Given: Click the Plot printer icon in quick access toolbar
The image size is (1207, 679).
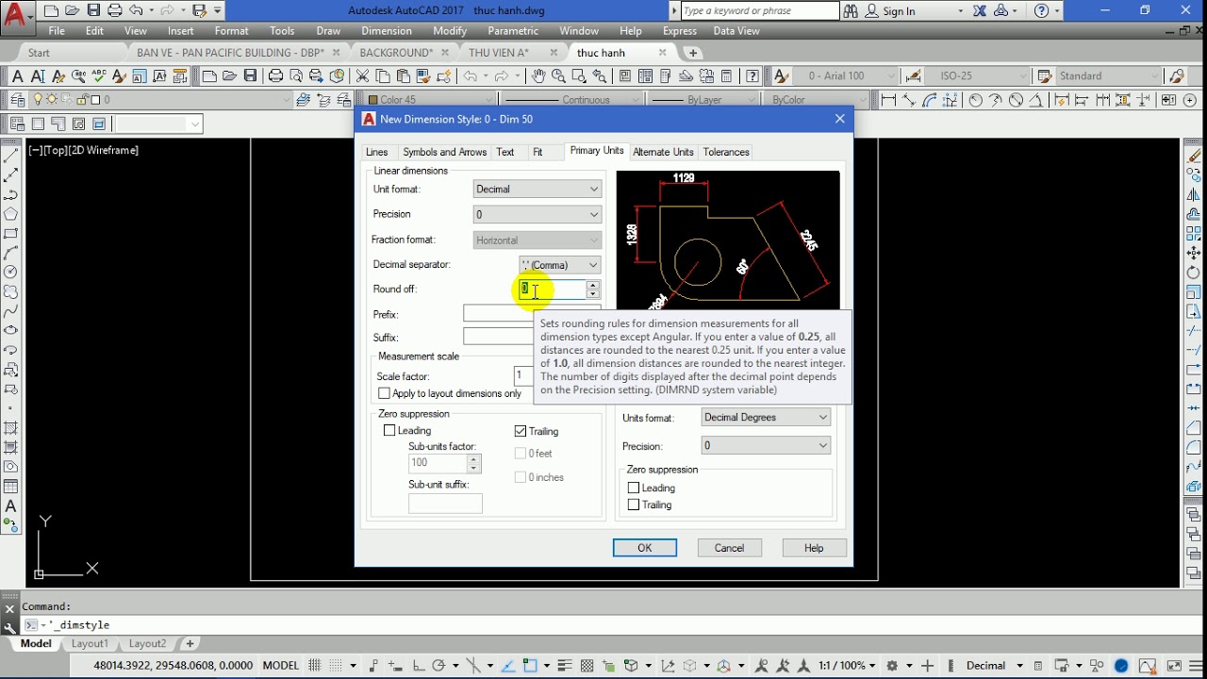Looking at the screenshot, I should tap(115, 11).
